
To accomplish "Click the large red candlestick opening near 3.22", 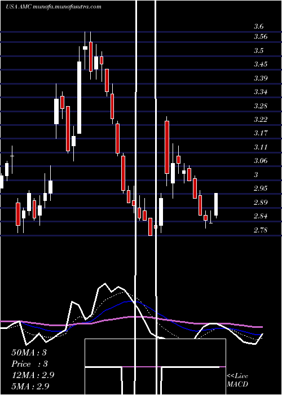I will click(167, 147).
